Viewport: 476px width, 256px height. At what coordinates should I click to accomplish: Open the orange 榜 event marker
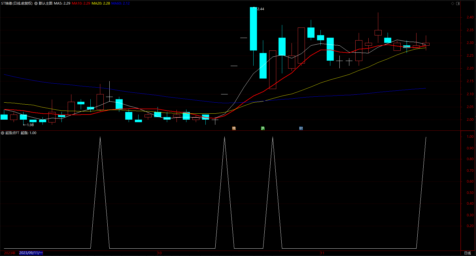pyautogui.click(x=234, y=128)
